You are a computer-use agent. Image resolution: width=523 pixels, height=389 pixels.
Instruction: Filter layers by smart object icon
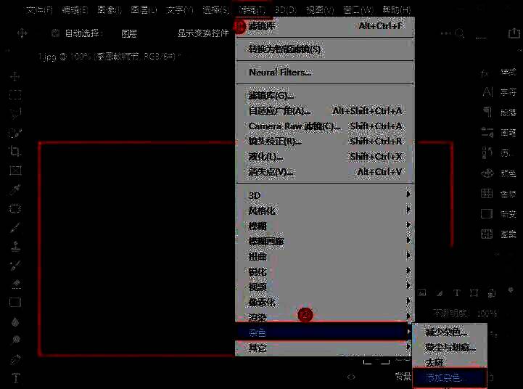[x=492, y=293]
